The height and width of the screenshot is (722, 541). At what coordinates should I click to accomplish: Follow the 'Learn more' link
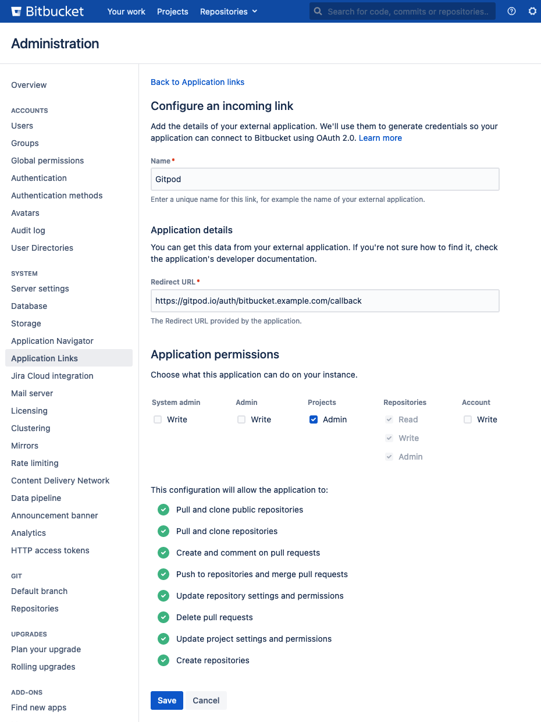(380, 138)
